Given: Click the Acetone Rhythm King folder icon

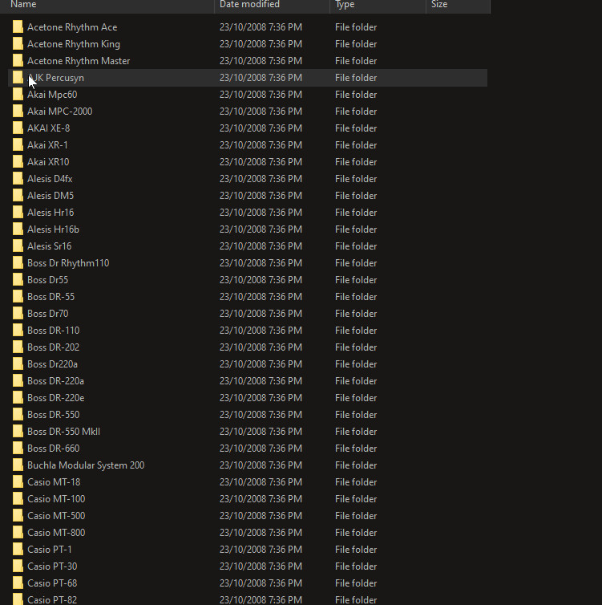Looking at the screenshot, I should click(x=18, y=44).
